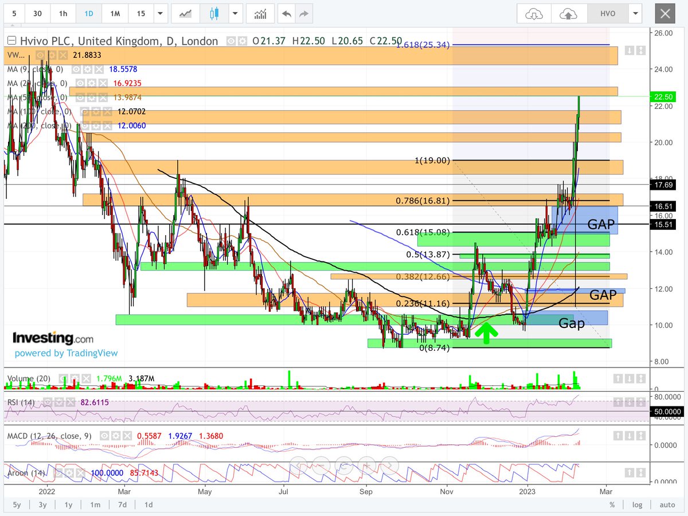
Task: Set date range to 1y
Action: click(68, 505)
